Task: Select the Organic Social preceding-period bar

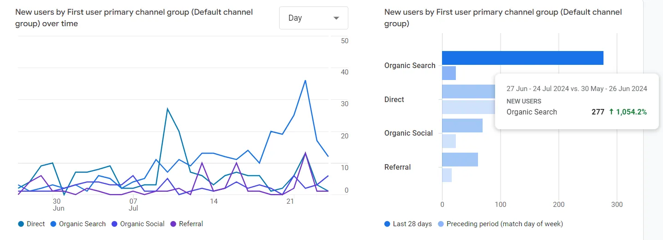Action: (x=449, y=141)
